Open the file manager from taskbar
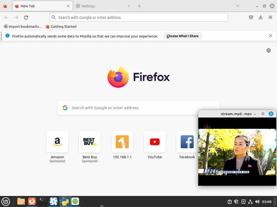This screenshot has width=277, height=207. (x=21, y=201)
